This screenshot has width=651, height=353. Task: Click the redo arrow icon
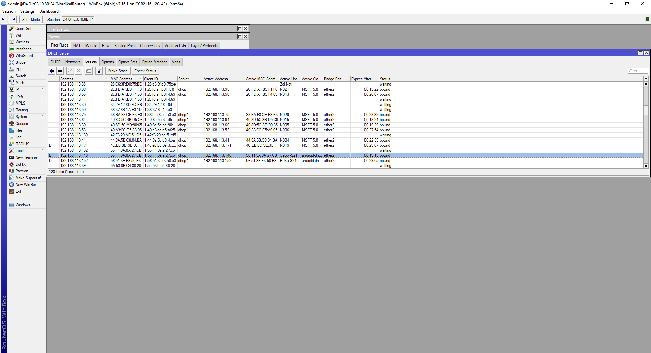pos(13,19)
